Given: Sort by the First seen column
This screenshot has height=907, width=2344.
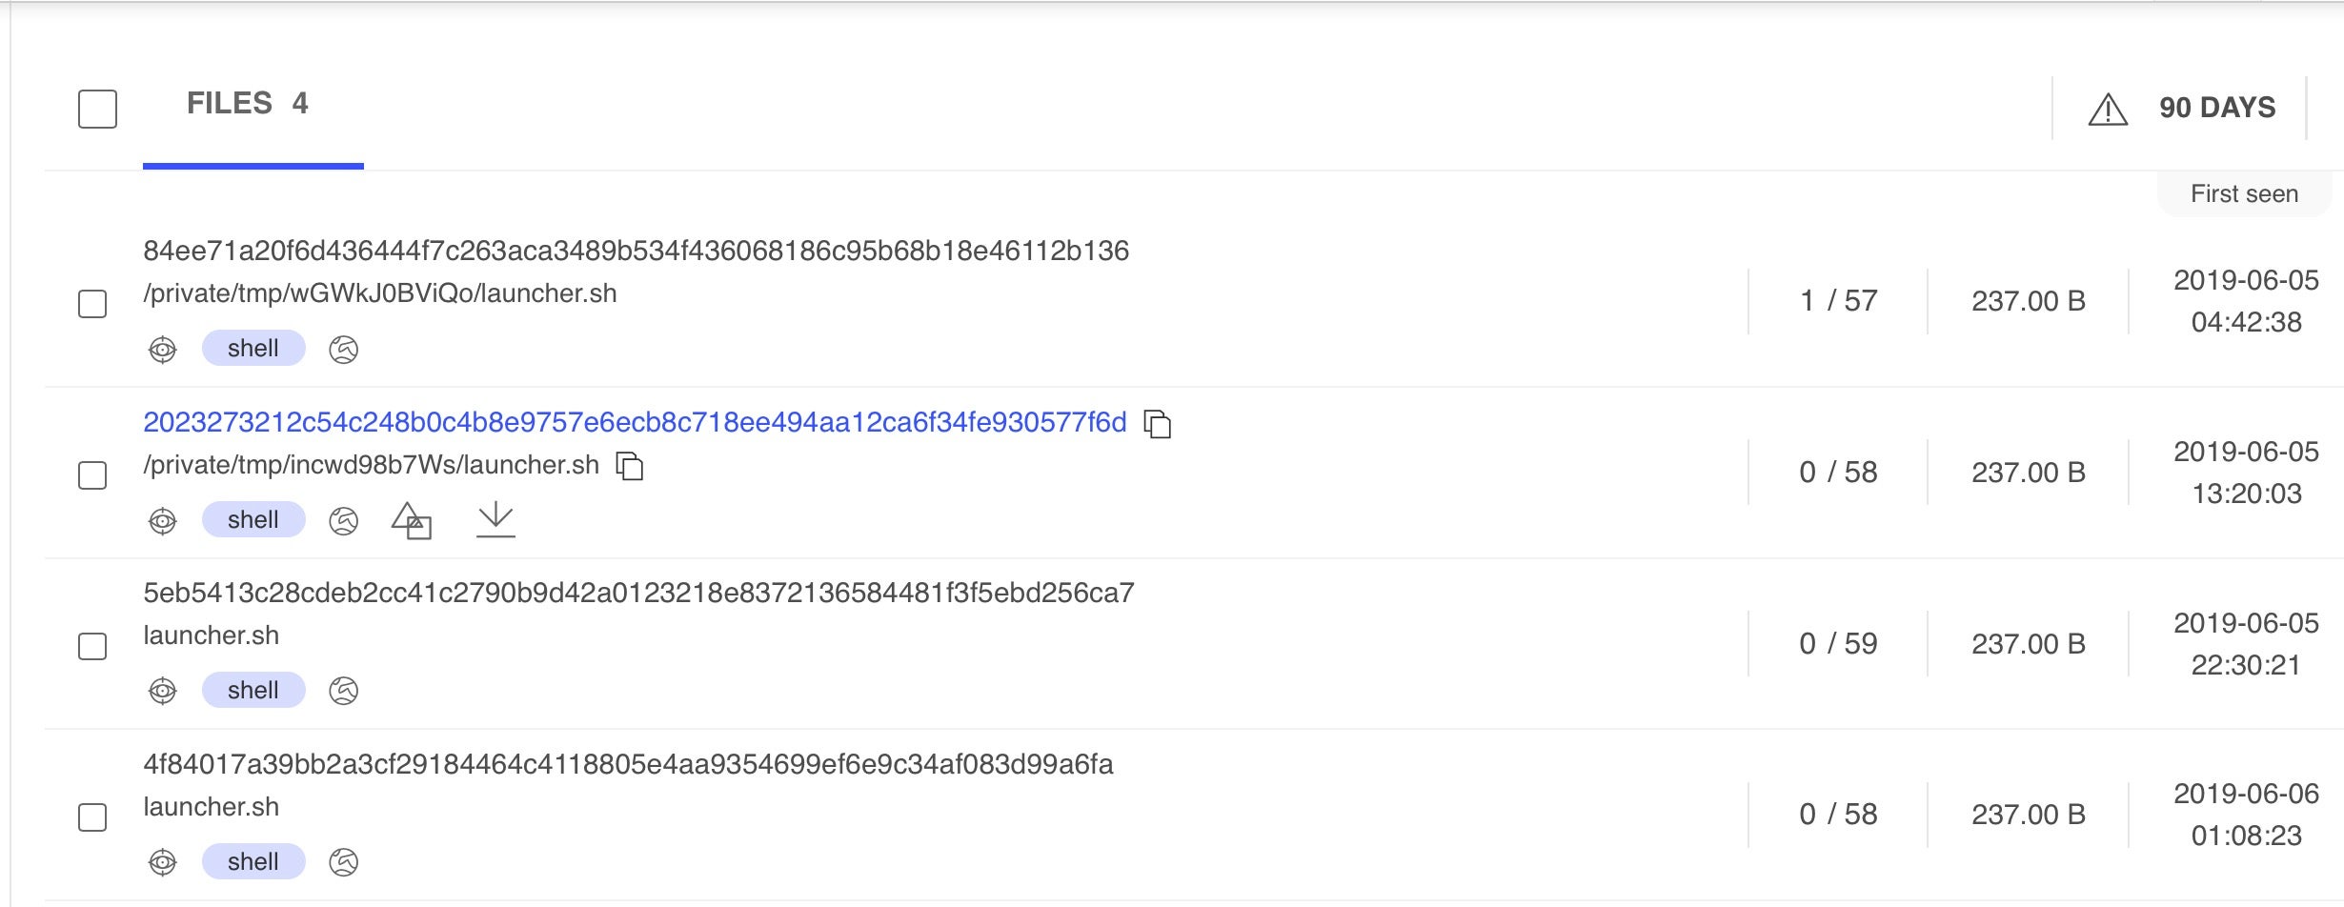Looking at the screenshot, I should click(2244, 194).
